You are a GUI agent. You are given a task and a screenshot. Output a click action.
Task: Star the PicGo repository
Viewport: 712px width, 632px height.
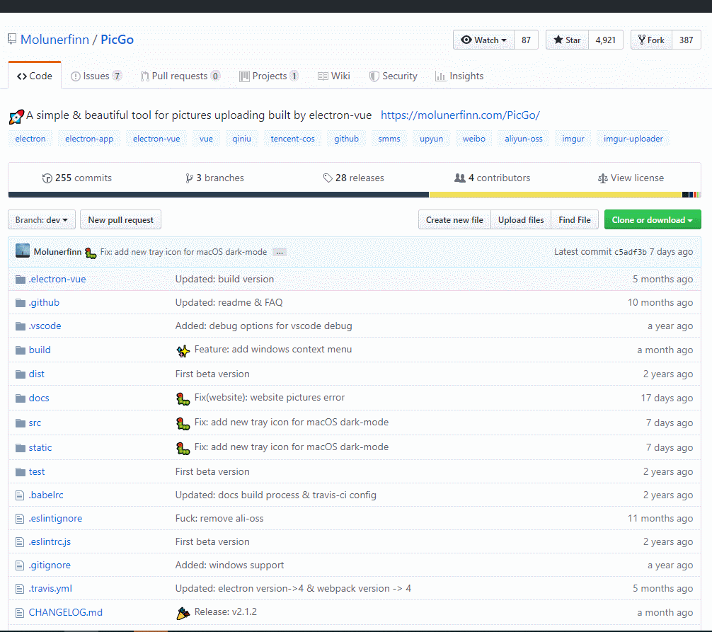click(x=567, y=40)
